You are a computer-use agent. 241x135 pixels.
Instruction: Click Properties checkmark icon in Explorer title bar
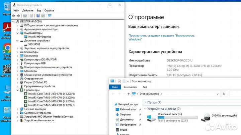coord(119,81)
